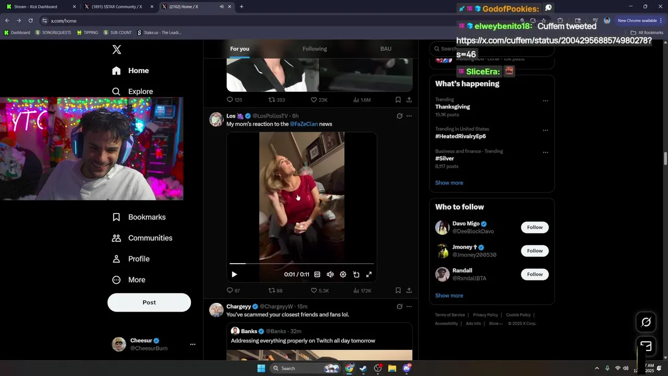Expand the More menu in the sidebar

[129, 280]
